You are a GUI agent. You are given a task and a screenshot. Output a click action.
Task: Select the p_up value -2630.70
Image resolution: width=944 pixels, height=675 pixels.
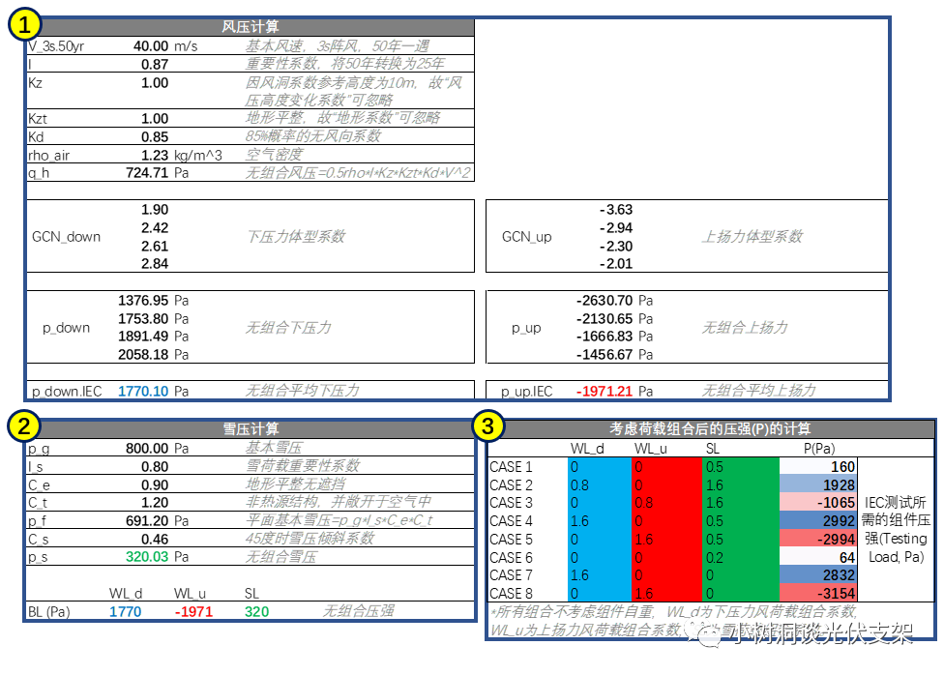click(605, 301)
